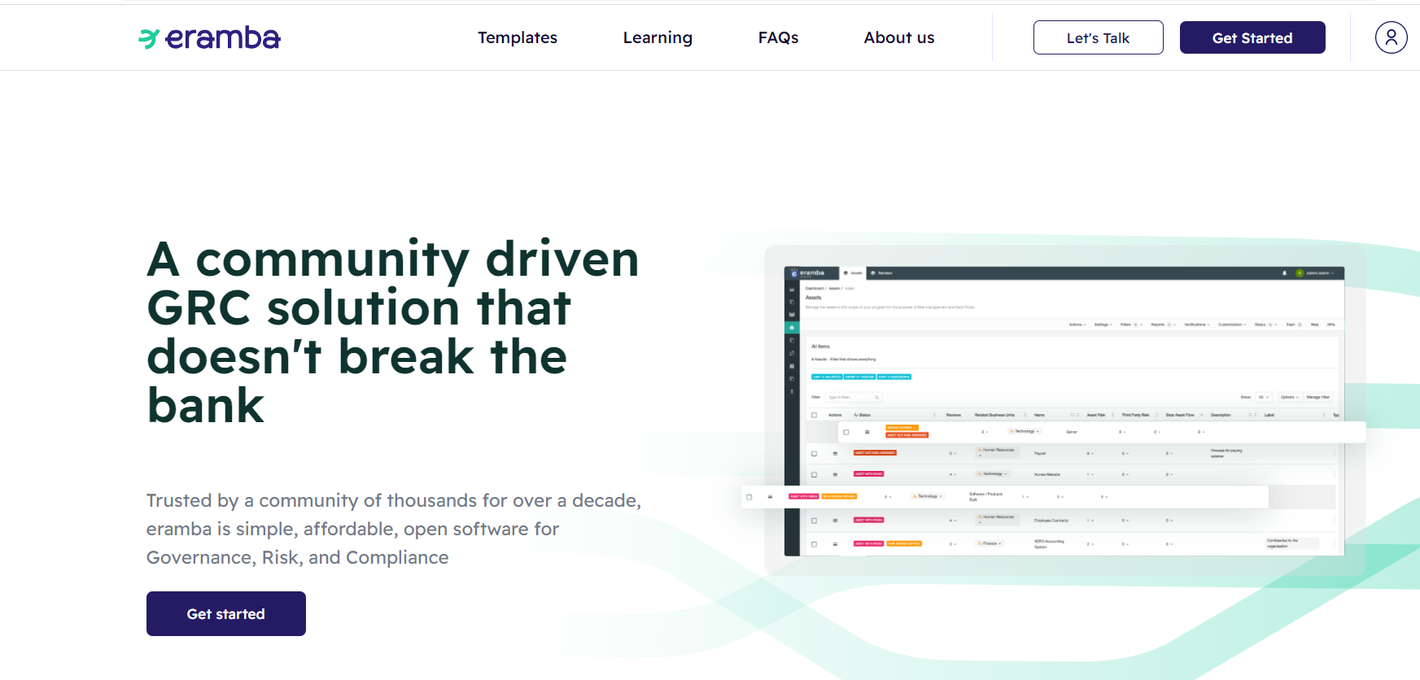Click the eramba logo
This screenshot has width=1420, height=680.
[x=209, y=37]
